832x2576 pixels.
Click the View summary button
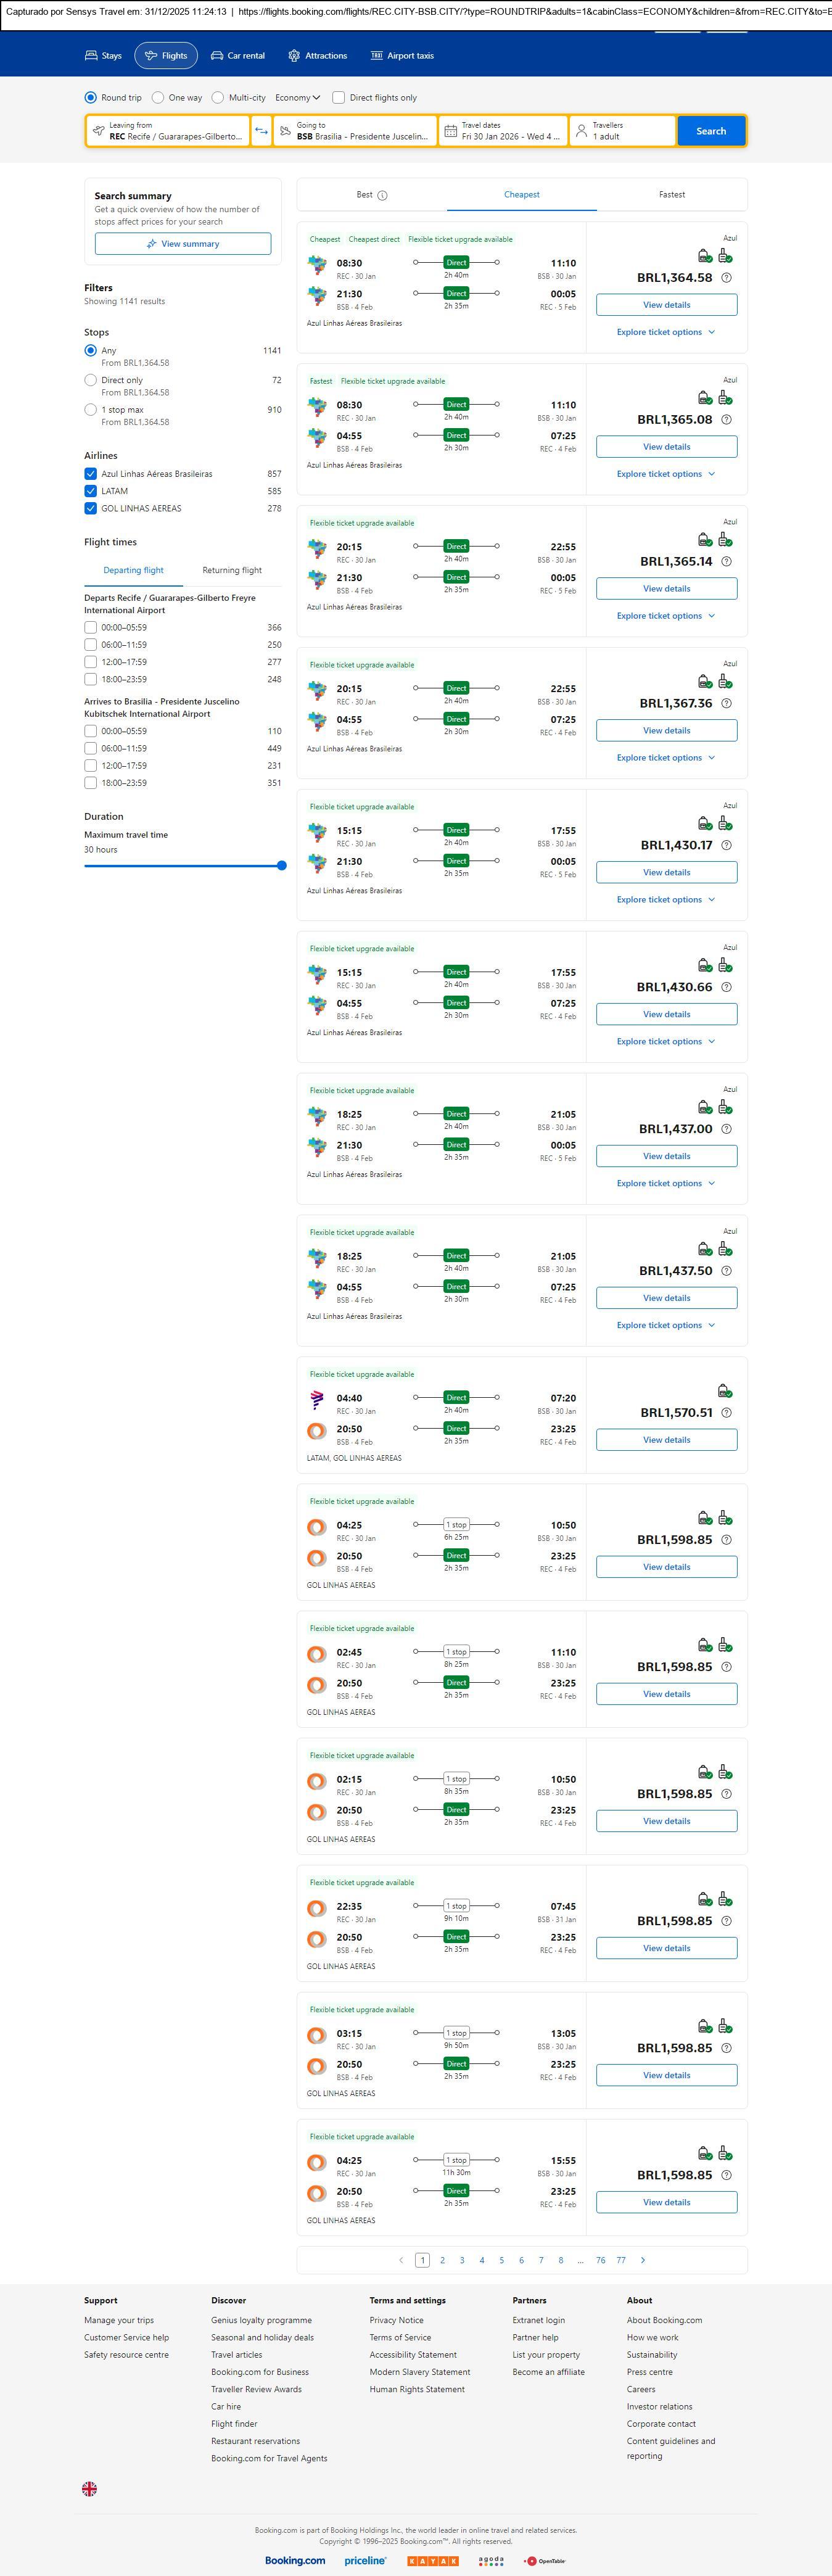tap(183, 244)
